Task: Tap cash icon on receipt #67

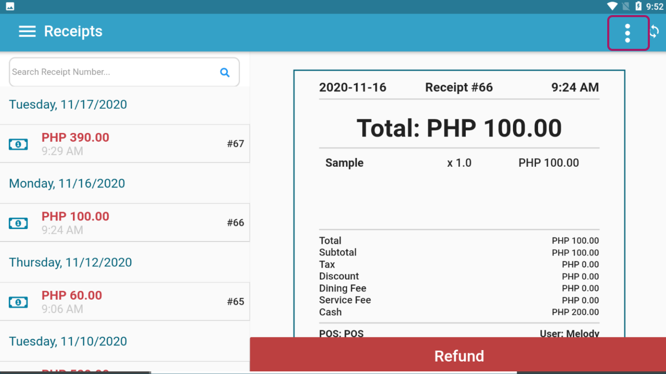Action: pyautogui.click(x=18, y=144)
